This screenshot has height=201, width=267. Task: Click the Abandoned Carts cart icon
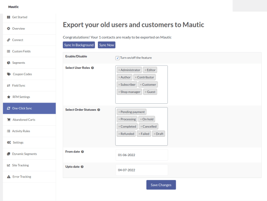tap(9, 120)
